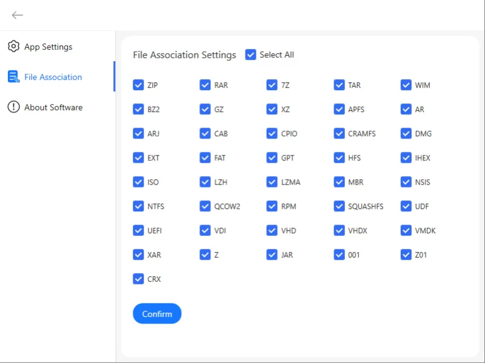
Task: Switch to the File Association section
Action: (51, 77)
